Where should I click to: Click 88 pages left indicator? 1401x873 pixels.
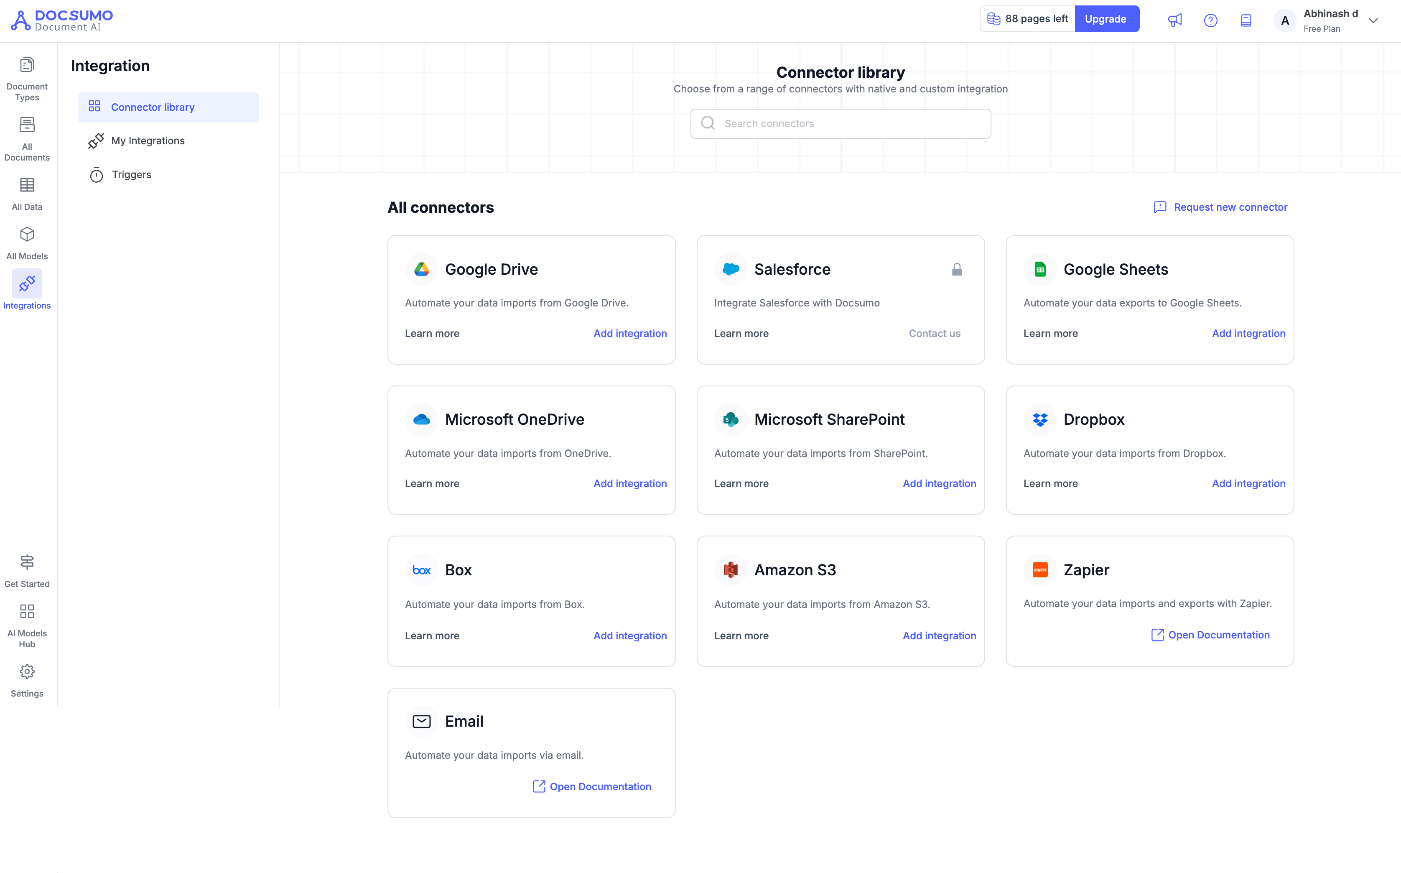click(x=1027, y=19)
